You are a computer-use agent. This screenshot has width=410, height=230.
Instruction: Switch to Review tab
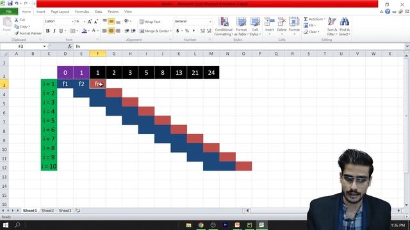coord(113,11)
